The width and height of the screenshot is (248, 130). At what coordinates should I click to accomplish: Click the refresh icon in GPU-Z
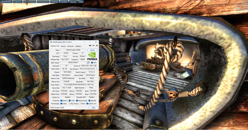tap(93, 45)
